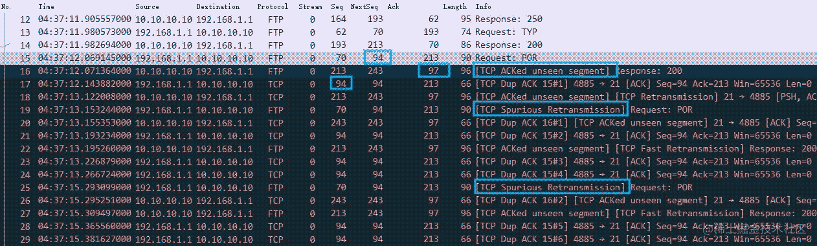Click the destination 192.168.1.1 of packet 20
The height and width of the screenshot is (246, 817).
(225, 123)
